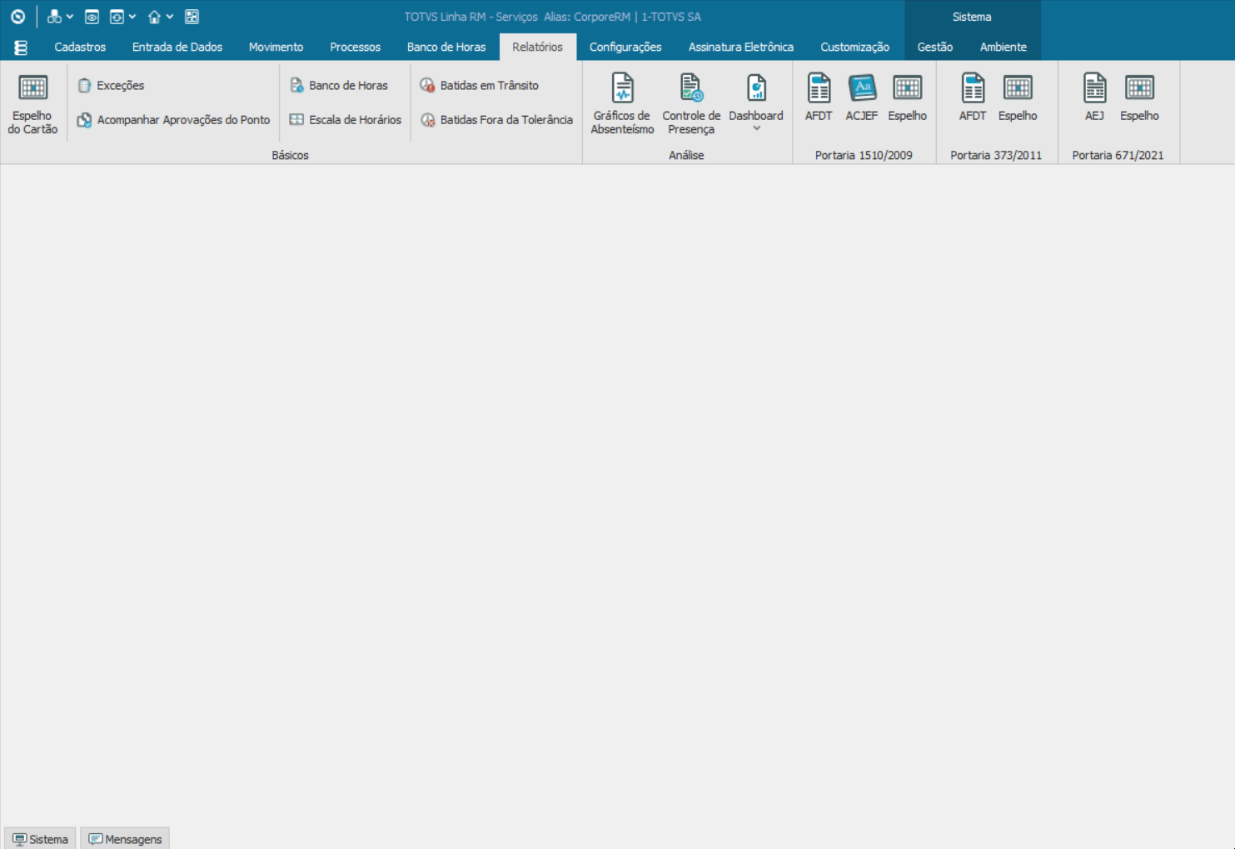The image size is (1235, 849).
Task: Click the Batidas Fora da Tolerância icon
Action: coord(427,120)
